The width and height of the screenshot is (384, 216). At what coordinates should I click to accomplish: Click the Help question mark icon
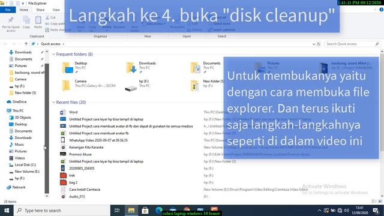382,10
